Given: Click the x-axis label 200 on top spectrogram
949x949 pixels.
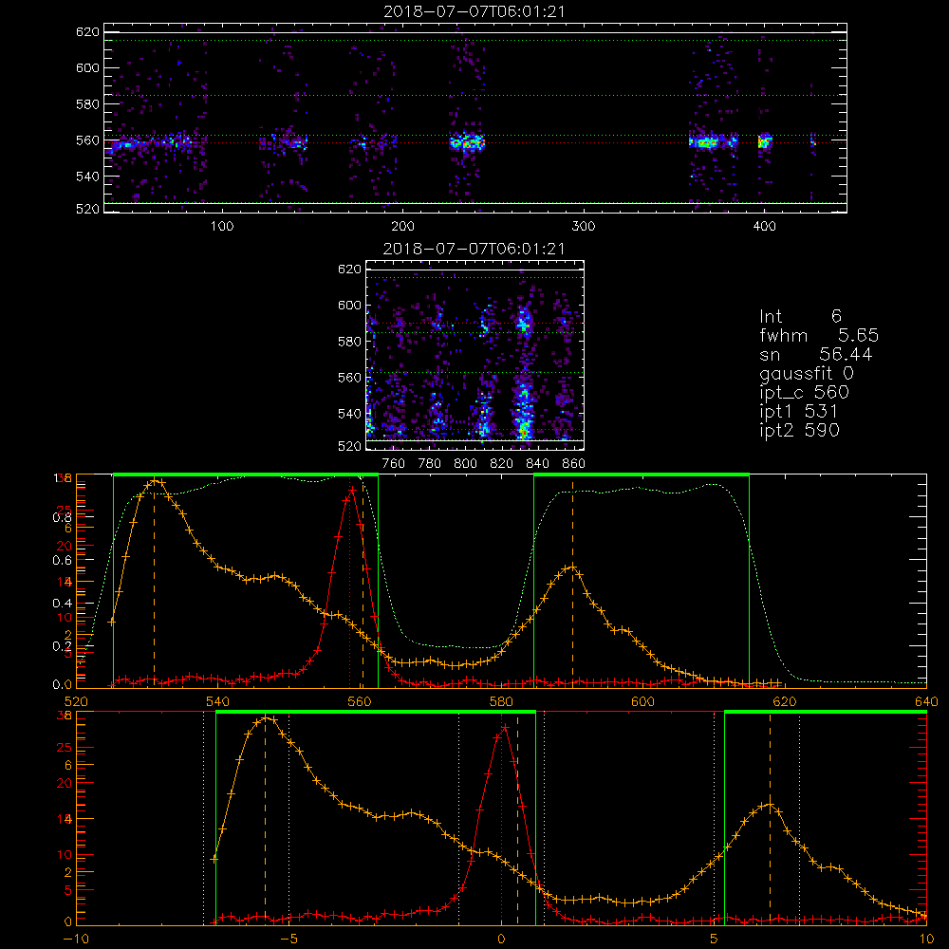Looking at the screenshot, I should (x=402, y=227).
